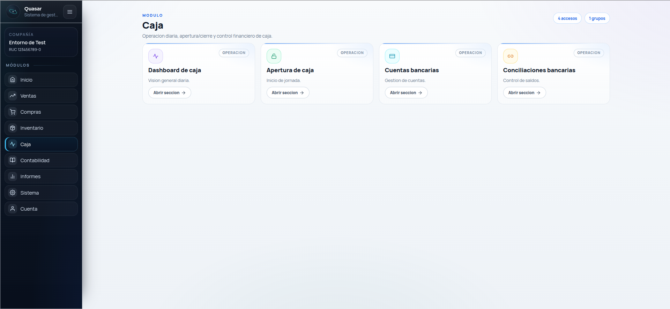Click the Dashboard de caja title

[174, 70]
